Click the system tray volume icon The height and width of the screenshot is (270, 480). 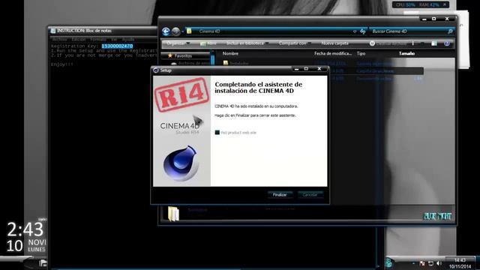[439, 263]
